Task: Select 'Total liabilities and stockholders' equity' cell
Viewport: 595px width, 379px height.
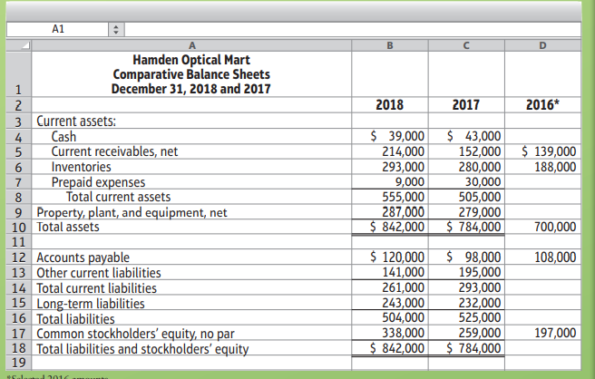Action: (191, 348)
